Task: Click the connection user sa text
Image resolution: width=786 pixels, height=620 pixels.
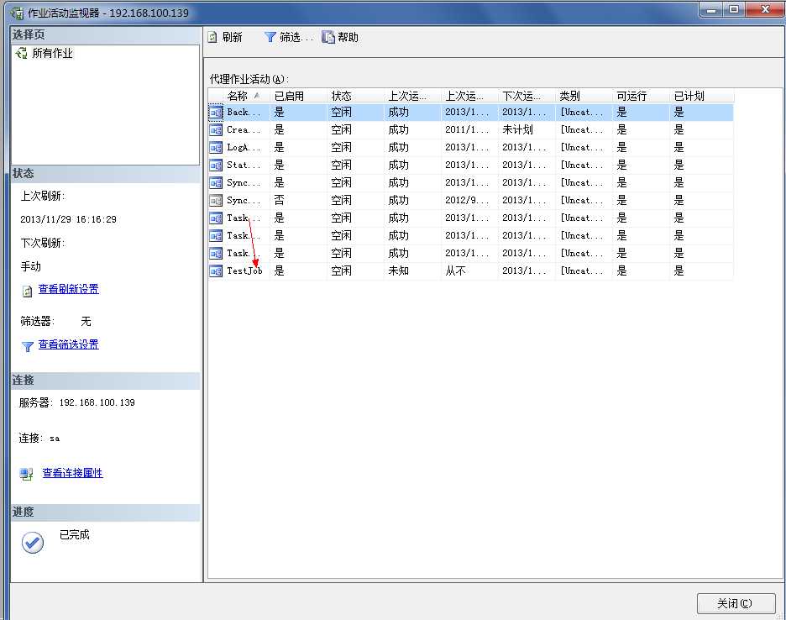Action: point(55,439)
